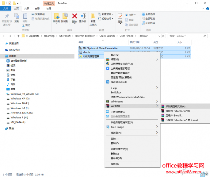Click the blue Help question mark icon
The width and height of the screenshot is (210, 177).
[208, 9]
